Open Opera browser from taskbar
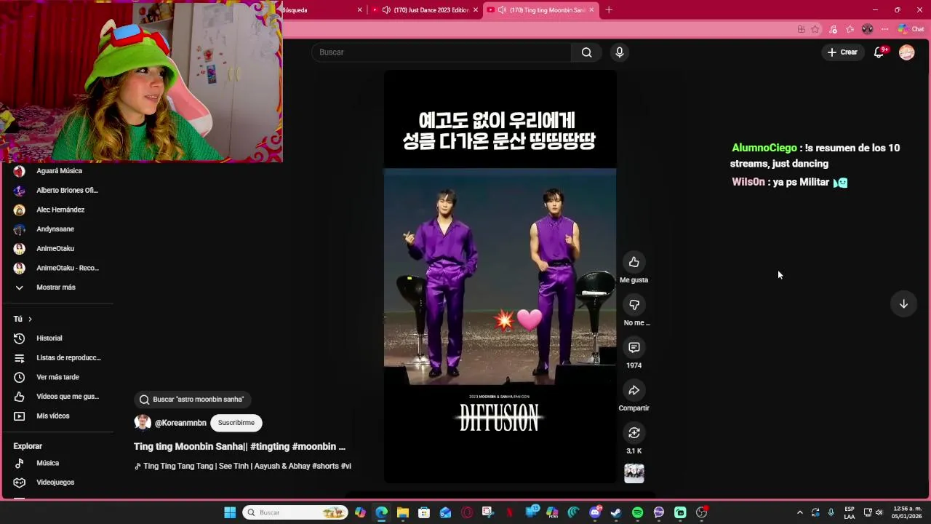Image resolution: width=931 pixels, height=524 pixels. click(x=467, y=512)
